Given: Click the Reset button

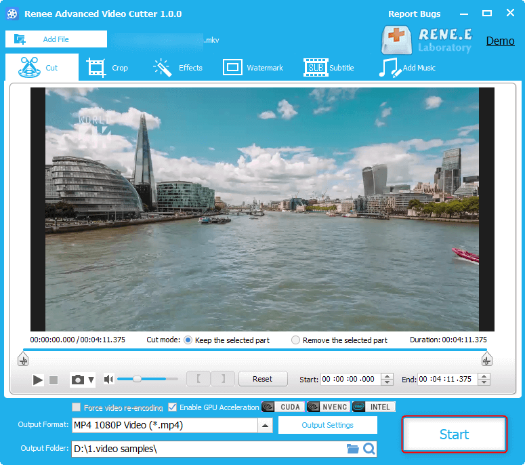Looking at the screenshot, I should click(x=263, y=379).
